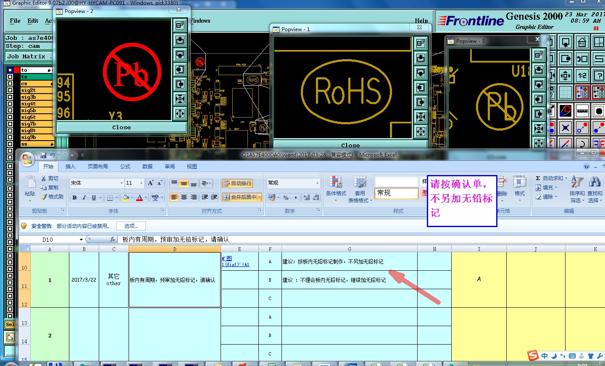Click 格式刷 format painter in Excel
Image resolution: width=605 pixels, height=366 pixels.
click(52, 197)
